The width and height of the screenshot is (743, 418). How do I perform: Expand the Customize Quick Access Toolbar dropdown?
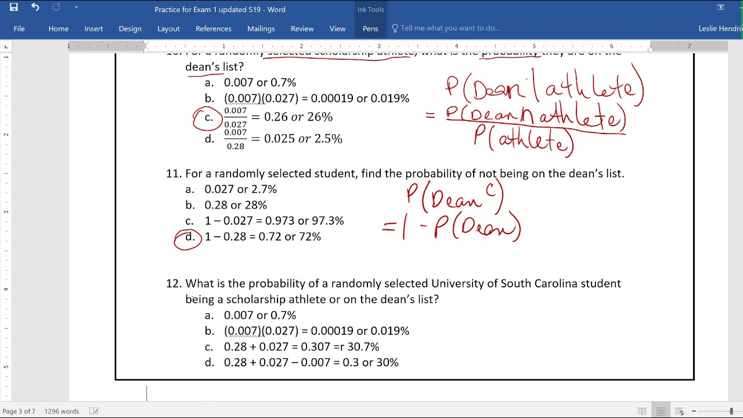point(76,8)
